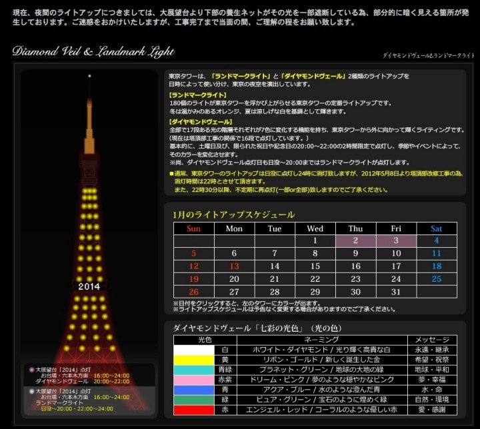Click Sunday the 19th

tap(193, 279)
